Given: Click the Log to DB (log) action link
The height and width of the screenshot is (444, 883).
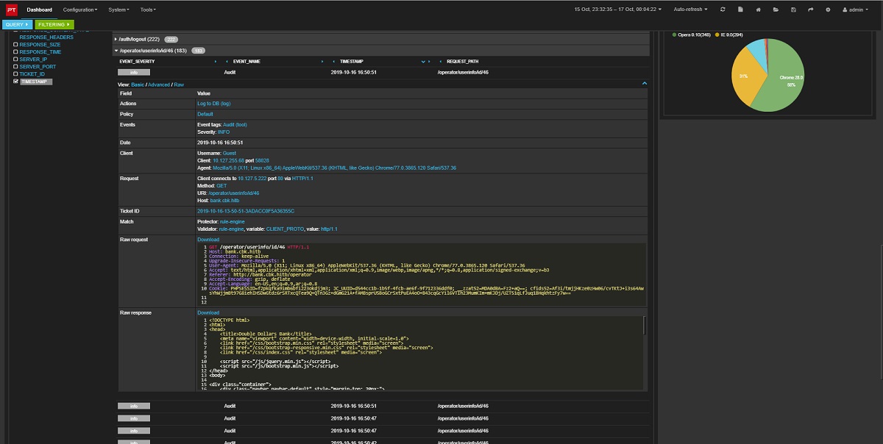Looking at the screenshot, I should click(x=214, y=104).
